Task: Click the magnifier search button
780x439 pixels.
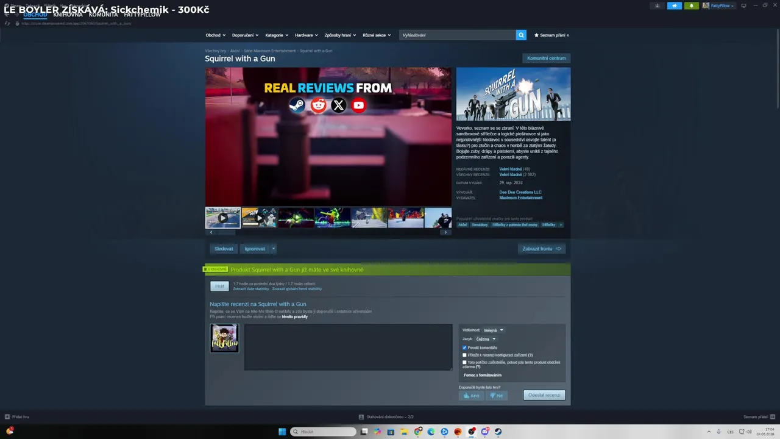Action: point(521,35)
